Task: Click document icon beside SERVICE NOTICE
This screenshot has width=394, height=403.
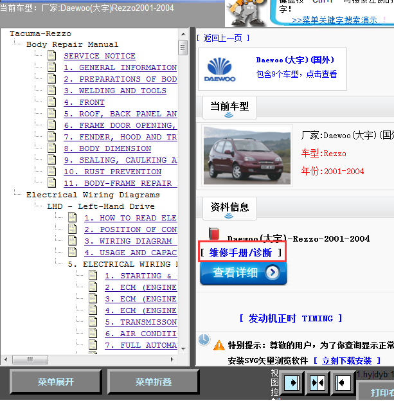Action: coord(51,56)
